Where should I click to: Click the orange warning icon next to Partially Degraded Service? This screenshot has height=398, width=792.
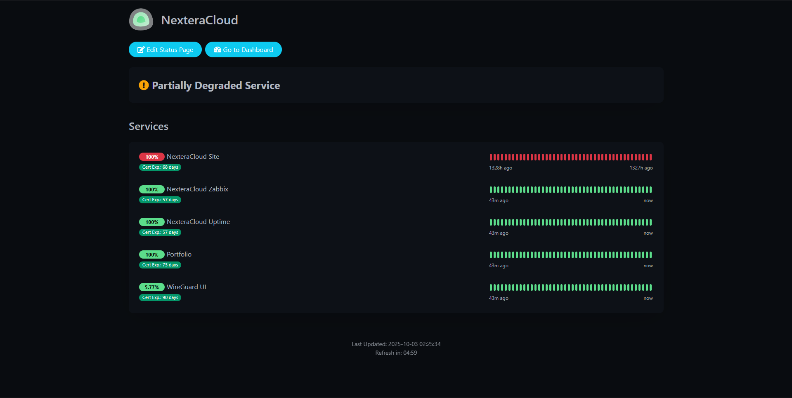143,85
